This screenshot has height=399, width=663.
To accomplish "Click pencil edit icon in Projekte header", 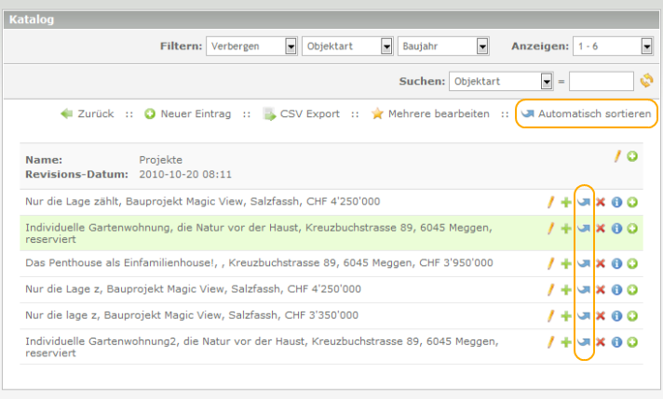I will [x=616, y=156].
